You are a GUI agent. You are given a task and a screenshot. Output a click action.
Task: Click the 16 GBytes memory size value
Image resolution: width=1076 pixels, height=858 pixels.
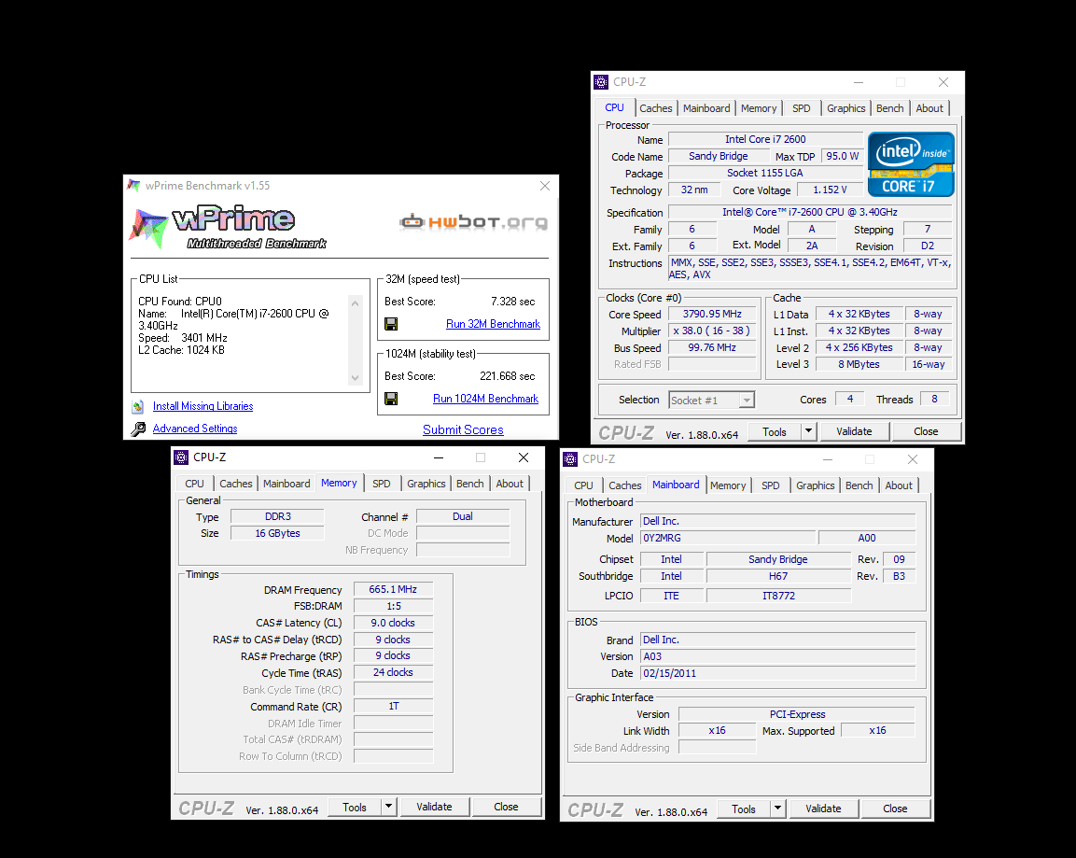coord(277,533)
